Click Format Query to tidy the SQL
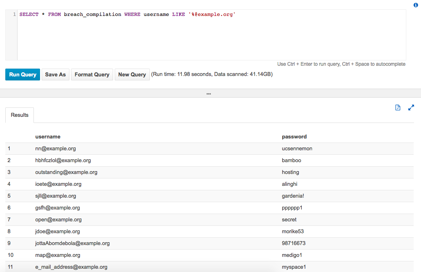The image size is (421, 272). point(92,75)
